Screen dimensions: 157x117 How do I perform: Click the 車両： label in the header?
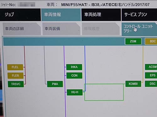(52, 5)
